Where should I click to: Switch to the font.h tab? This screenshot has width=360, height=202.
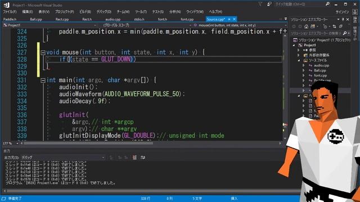(x=163, y=19)
